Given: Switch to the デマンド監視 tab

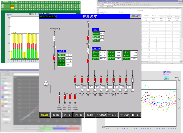Looking at the screenshot, I should pos(101,115).
